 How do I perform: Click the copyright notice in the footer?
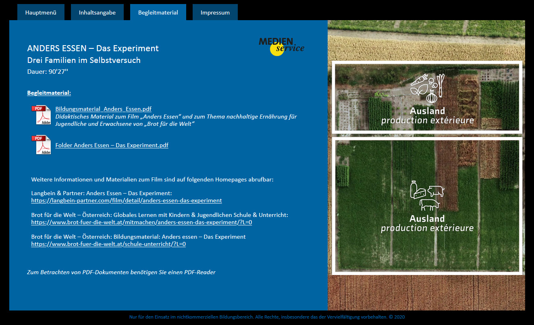(267, 317)
